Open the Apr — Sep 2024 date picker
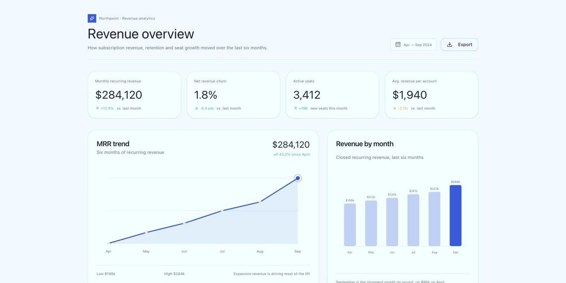 [413, 45]
